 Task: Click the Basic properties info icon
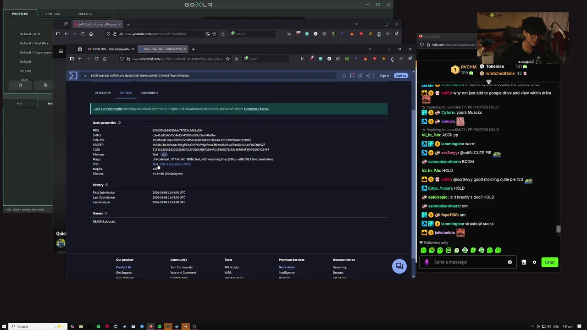point(119,122)
